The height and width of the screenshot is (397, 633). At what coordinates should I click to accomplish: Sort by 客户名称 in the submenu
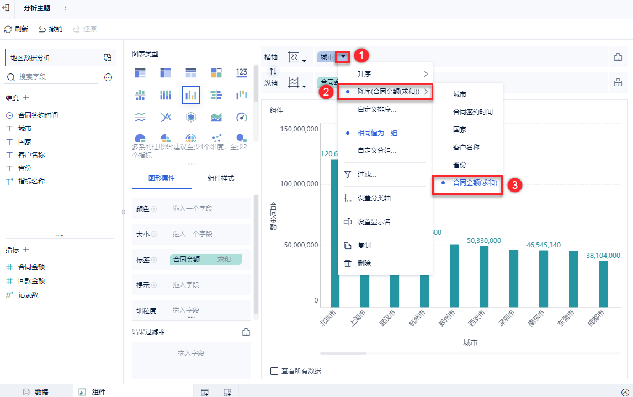click(467, 147)
